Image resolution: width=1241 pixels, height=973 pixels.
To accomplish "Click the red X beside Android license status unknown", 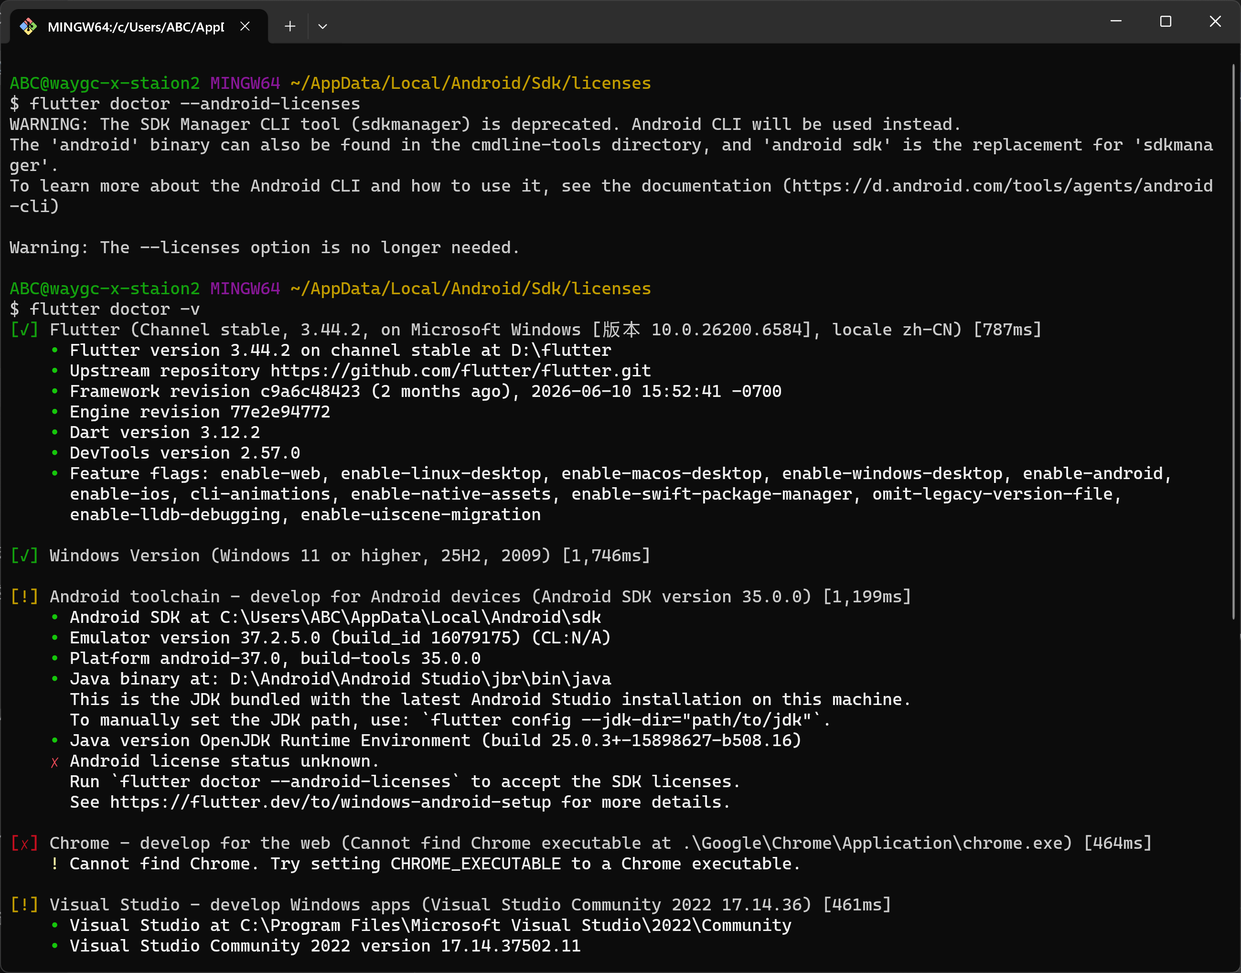I will tap(54, 762).
